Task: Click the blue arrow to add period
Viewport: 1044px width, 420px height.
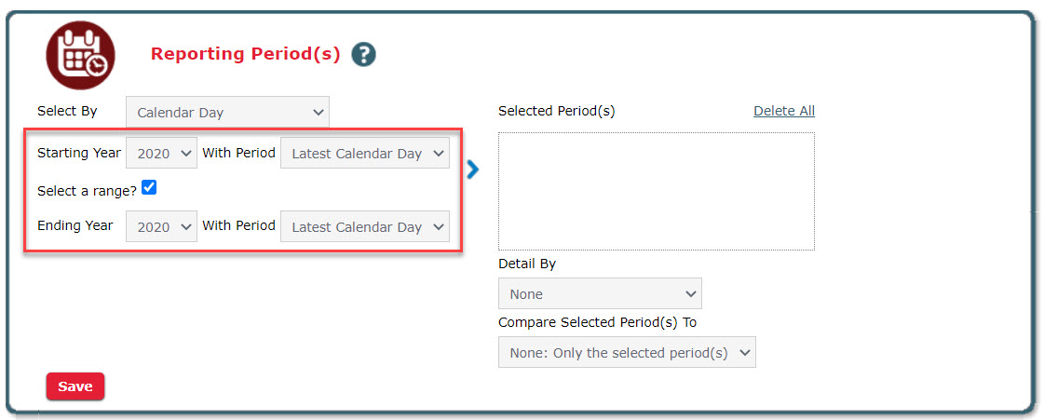Action: [473, 169]
